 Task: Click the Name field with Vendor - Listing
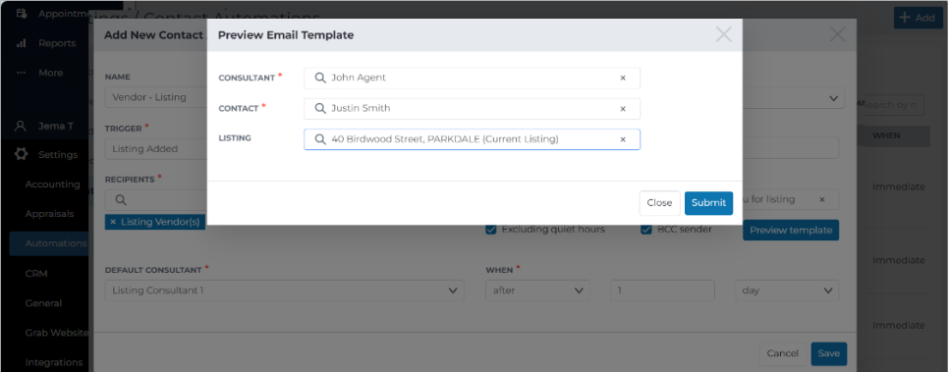tap(156, 97)
